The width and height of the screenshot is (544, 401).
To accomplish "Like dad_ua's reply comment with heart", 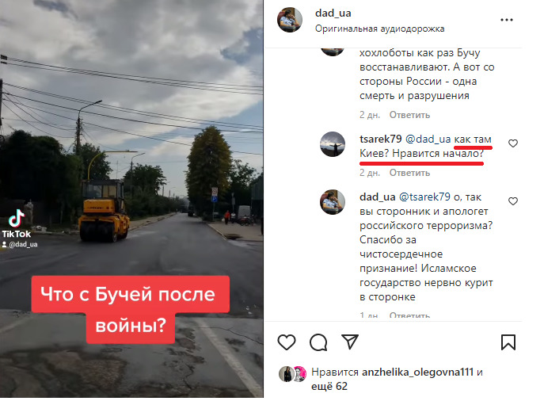I will click(513, 201).
